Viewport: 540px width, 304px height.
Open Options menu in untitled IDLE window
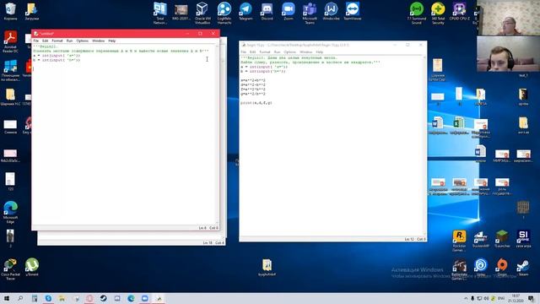(83, 41)
